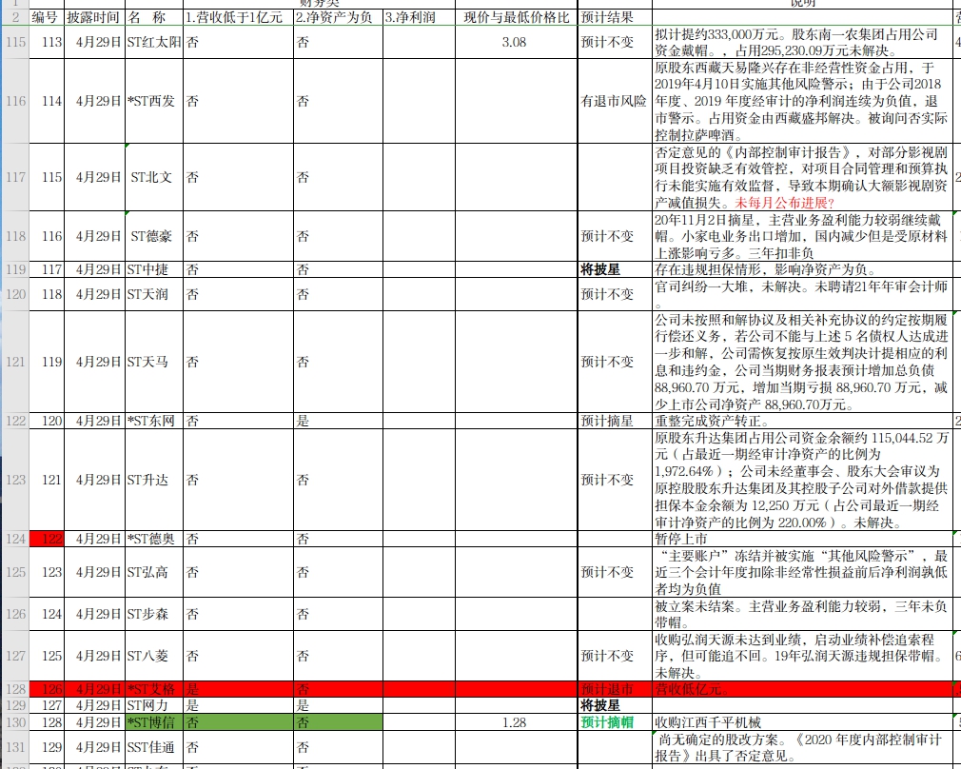Screen dimensions: 961x769
Task: Select green cell *ST博信
Action: [x=154, y=722]
